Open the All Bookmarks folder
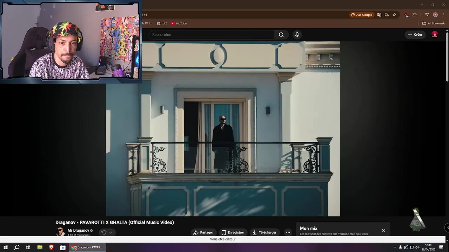Viewport: 449px width, 252px height. [434, 23]
